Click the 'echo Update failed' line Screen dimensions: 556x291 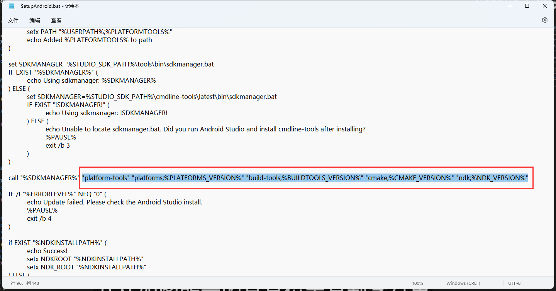click(x=115, y=202)
